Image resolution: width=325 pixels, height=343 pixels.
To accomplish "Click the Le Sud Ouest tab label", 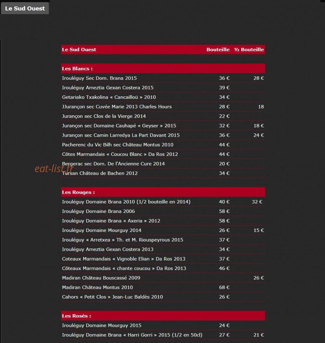I will pyautogui.click(x=25, y=8).
